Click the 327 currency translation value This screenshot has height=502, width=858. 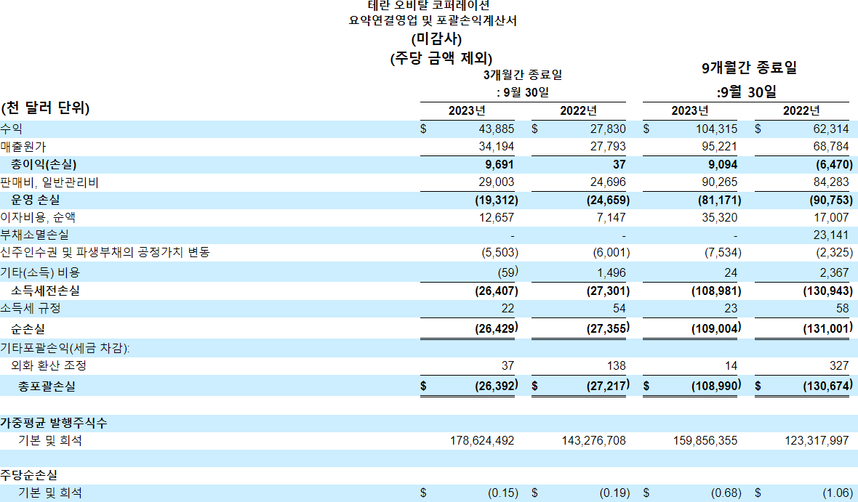pos(839,366)
